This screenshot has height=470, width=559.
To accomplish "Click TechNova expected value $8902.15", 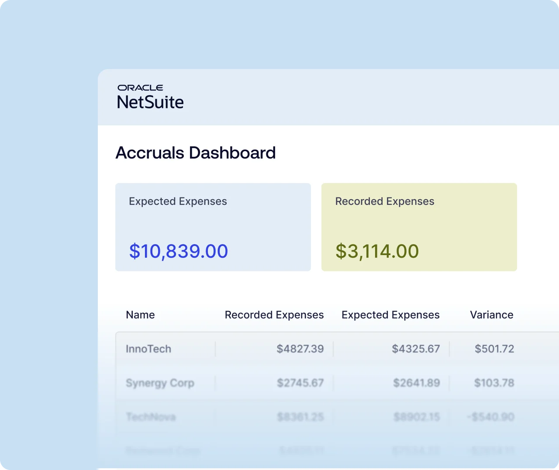I will coord(417,417).
